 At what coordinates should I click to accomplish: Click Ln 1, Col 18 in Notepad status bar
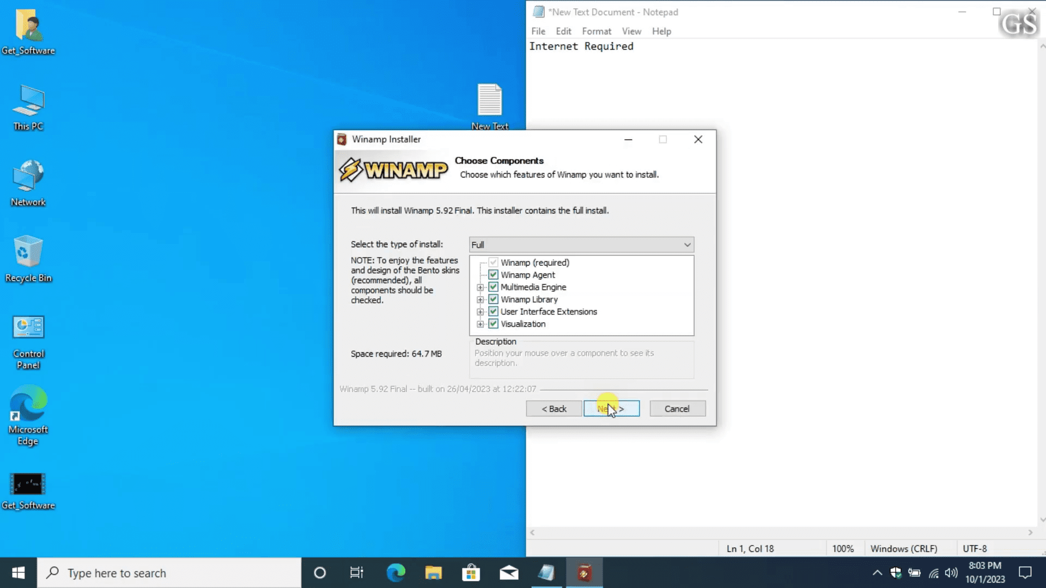click(750, 549)
